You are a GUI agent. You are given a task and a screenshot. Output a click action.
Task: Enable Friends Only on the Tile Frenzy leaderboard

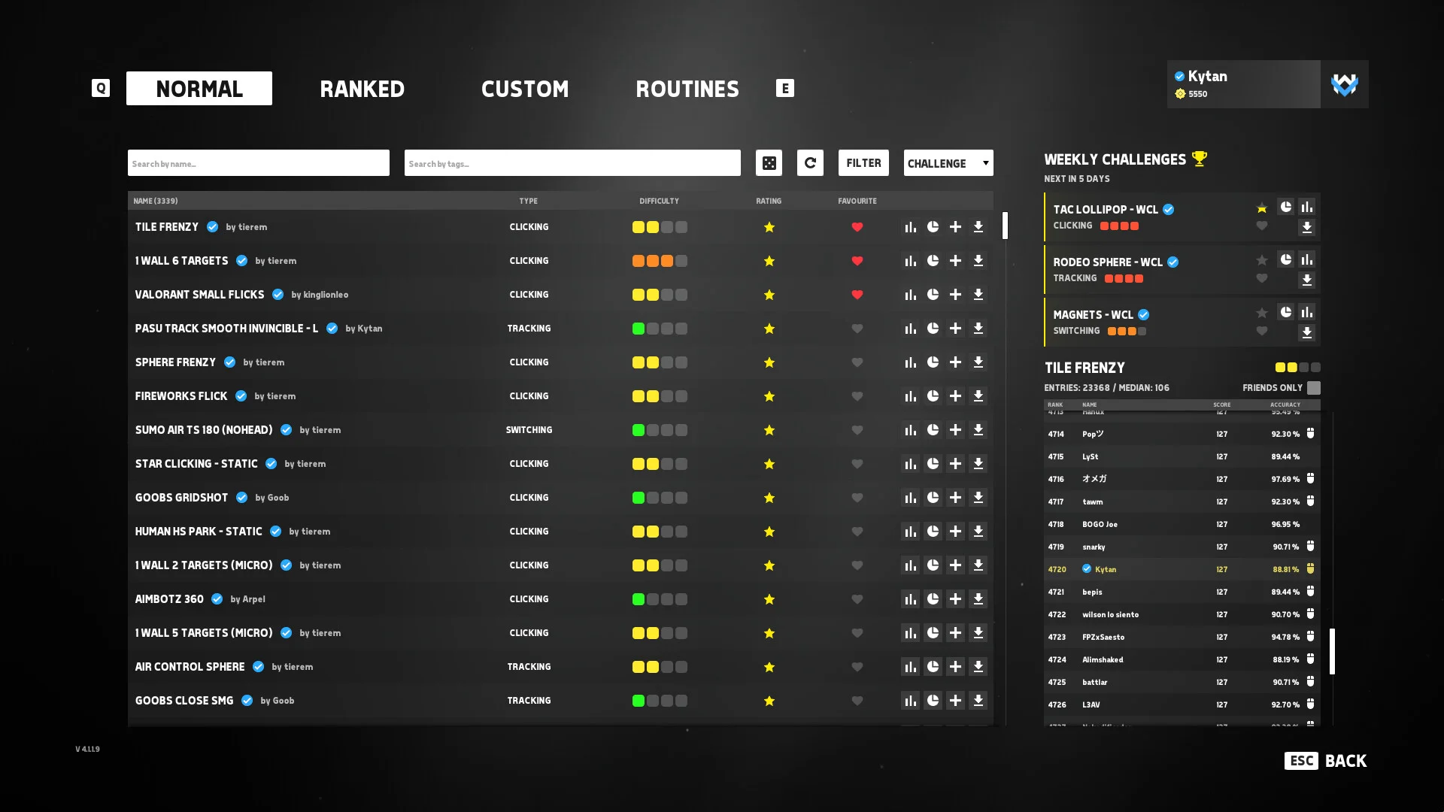click(1313, 387)
